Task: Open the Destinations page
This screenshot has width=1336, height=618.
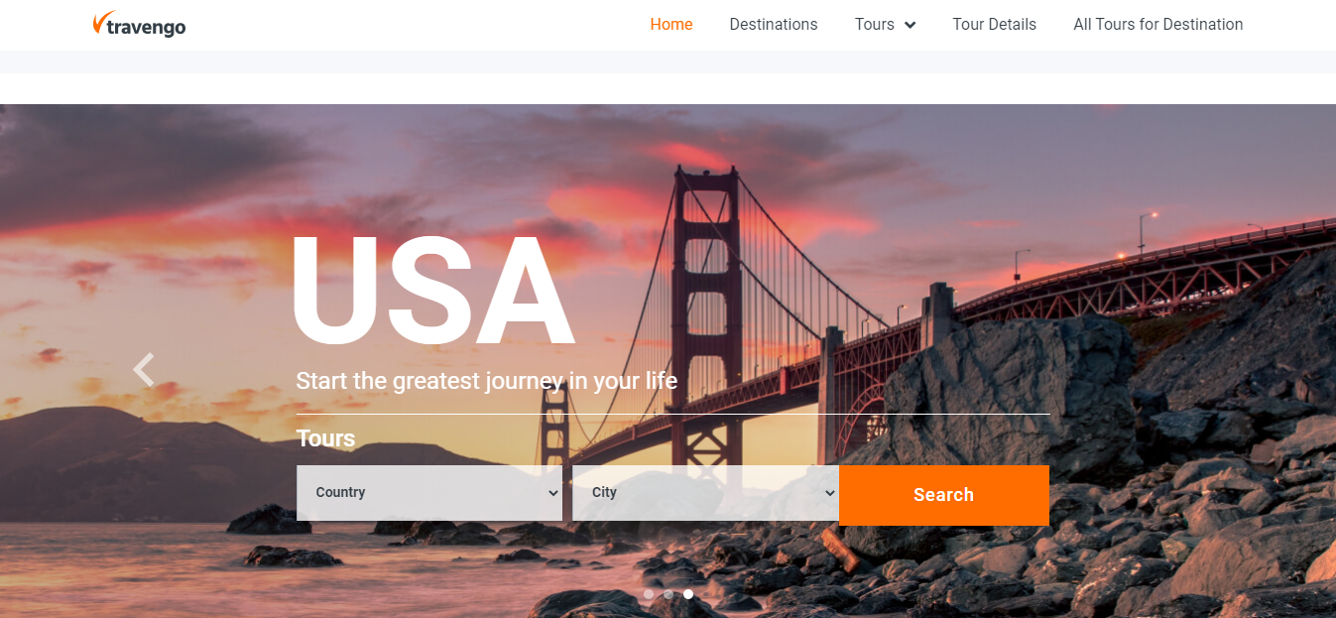Action: click(x=774, y=25)
